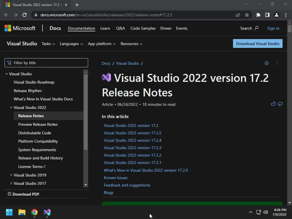Click the browser back arrow
The height and width of the screenshot is (219, 292).
click(x=6, y=15)
